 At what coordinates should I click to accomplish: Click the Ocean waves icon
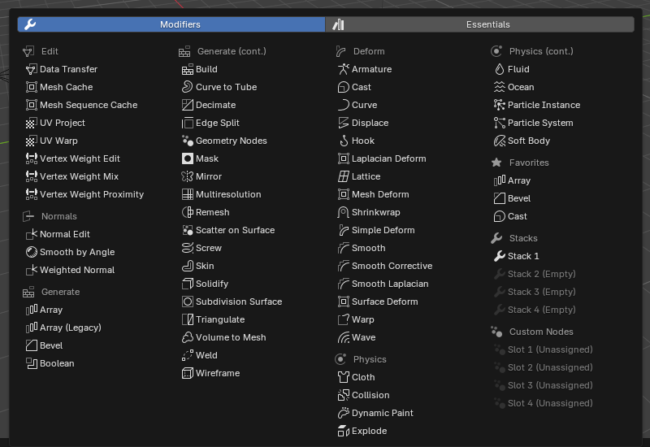(x=499, y=87)
